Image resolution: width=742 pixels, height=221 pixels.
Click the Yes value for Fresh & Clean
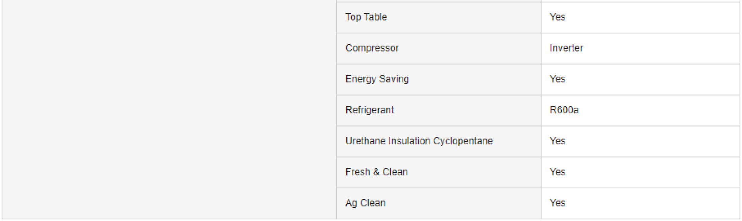(558, 172)
